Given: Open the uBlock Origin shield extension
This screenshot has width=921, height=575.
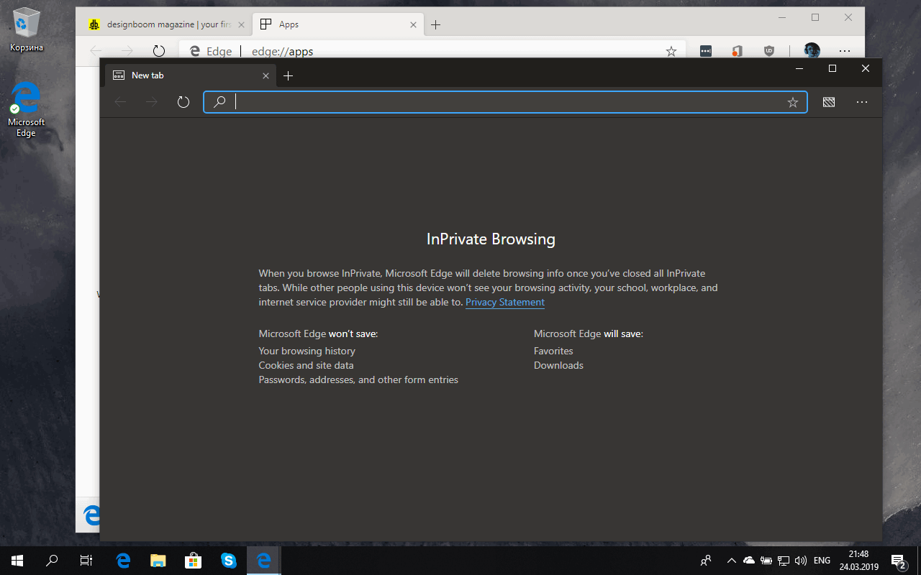Looking at the screenshot, I should coord(768,51).
